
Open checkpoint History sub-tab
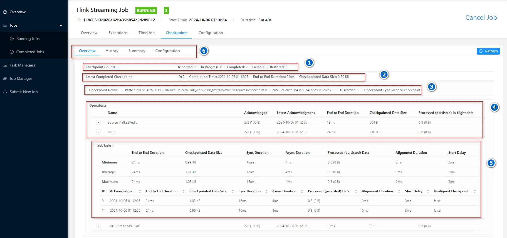[x=112, y=51]
